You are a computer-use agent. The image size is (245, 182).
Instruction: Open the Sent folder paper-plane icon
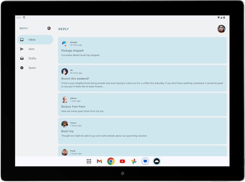coord(21,49)
